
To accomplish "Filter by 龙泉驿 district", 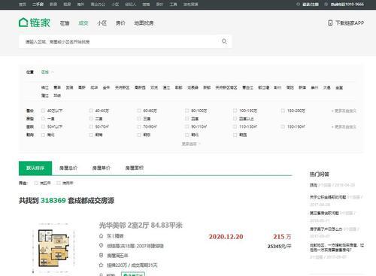I will tap(193, 87).
